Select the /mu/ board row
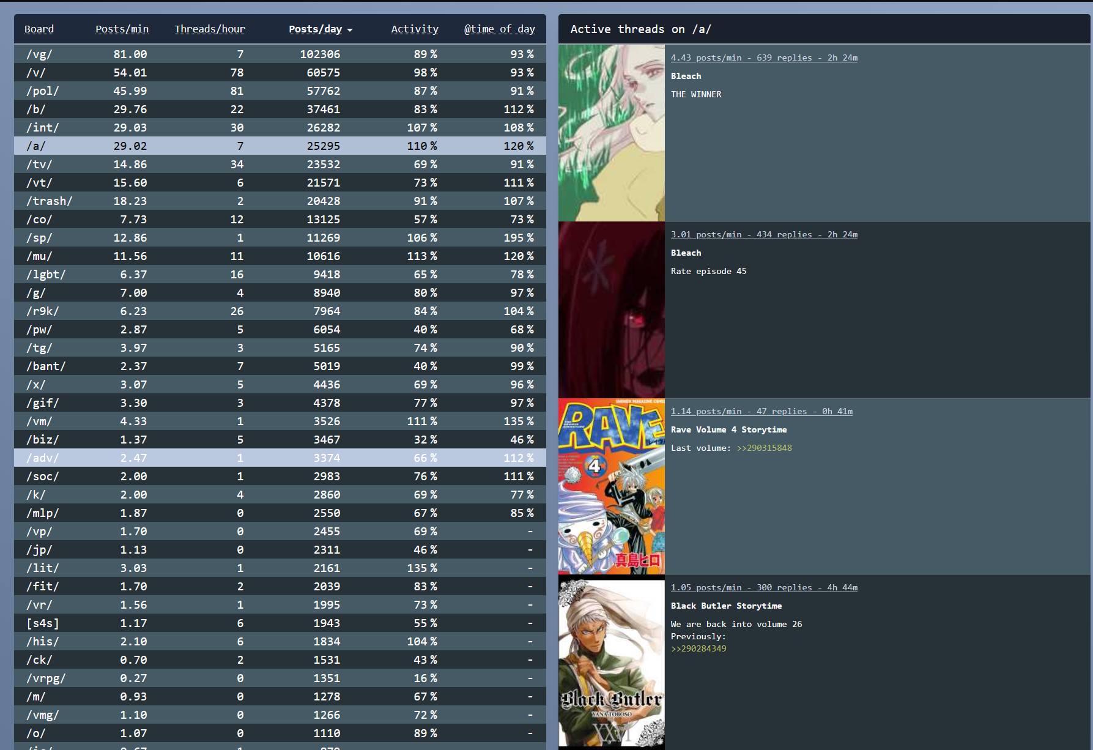The image size is (1093, 750). (280, 256)
